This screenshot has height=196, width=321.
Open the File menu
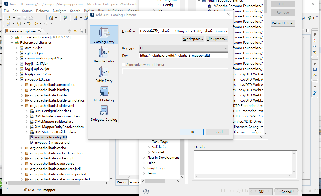[6, 11]
